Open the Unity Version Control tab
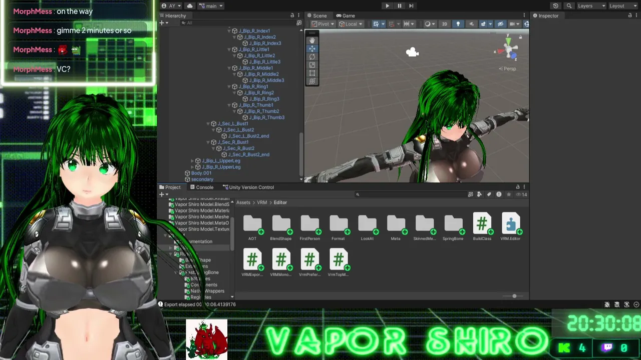The image size is (641, 360). pyautogui.click(x=248, y=187)
